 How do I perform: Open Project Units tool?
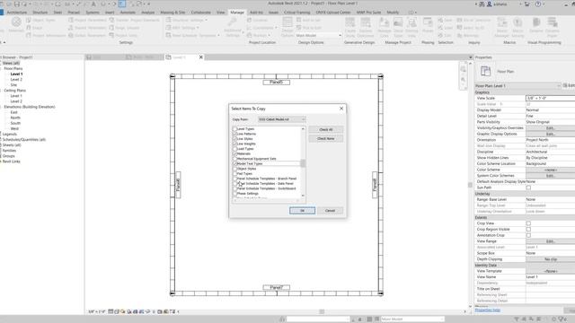pyautogui.click(x=123, y=36)
